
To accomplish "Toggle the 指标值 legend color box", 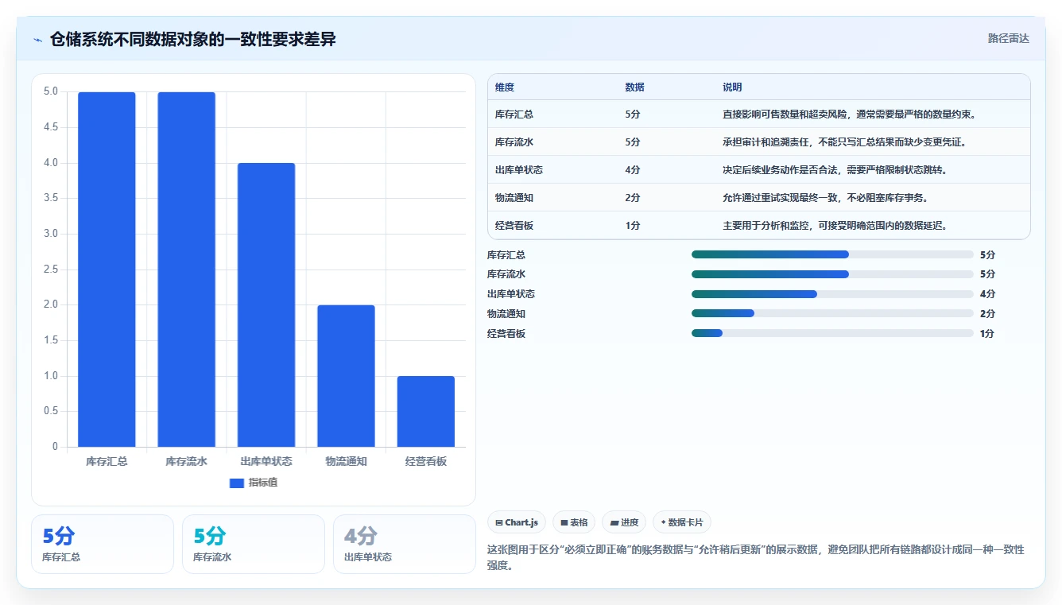I will coord(237,483).
